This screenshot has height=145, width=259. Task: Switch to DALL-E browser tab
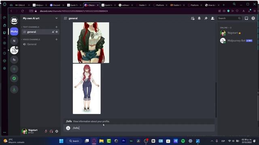(21, 5)
